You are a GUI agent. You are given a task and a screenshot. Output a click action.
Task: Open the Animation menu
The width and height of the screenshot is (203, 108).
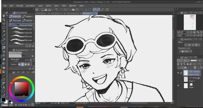(x=30, y=6)
